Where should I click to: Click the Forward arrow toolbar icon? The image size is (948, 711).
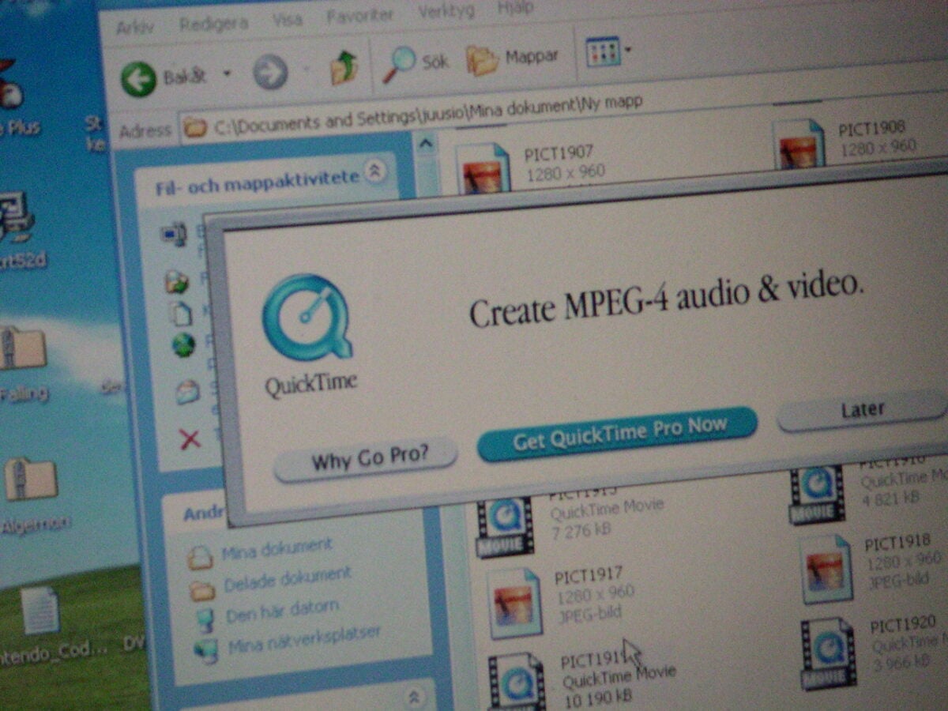tap(270, 74)
